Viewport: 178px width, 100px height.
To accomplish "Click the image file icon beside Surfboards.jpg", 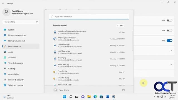I will click(x=55, y=46).
